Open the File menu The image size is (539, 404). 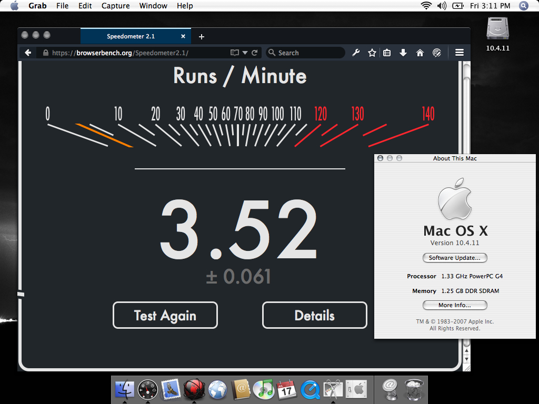(62, 5)
